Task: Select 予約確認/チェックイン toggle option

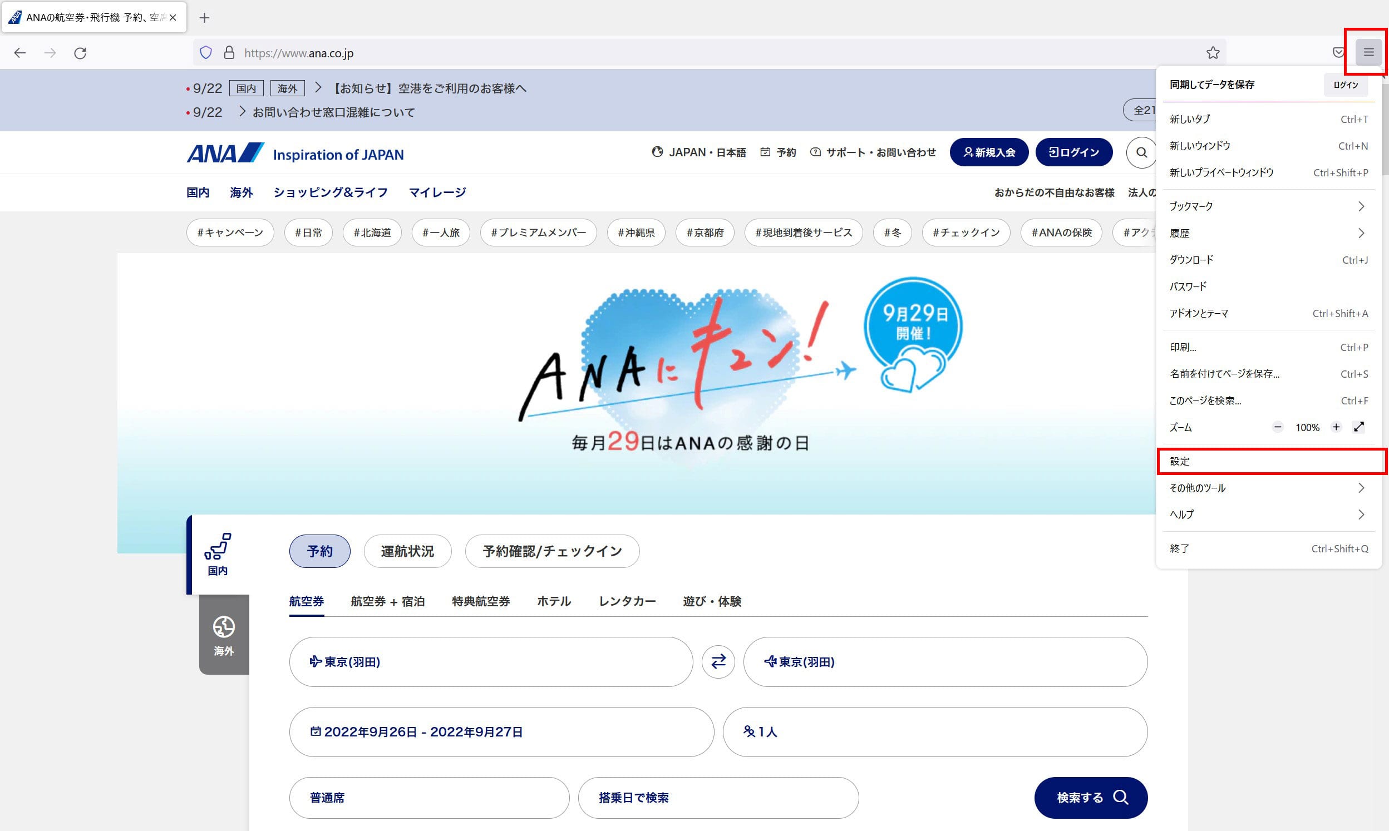Action: [x=551, y=551]
